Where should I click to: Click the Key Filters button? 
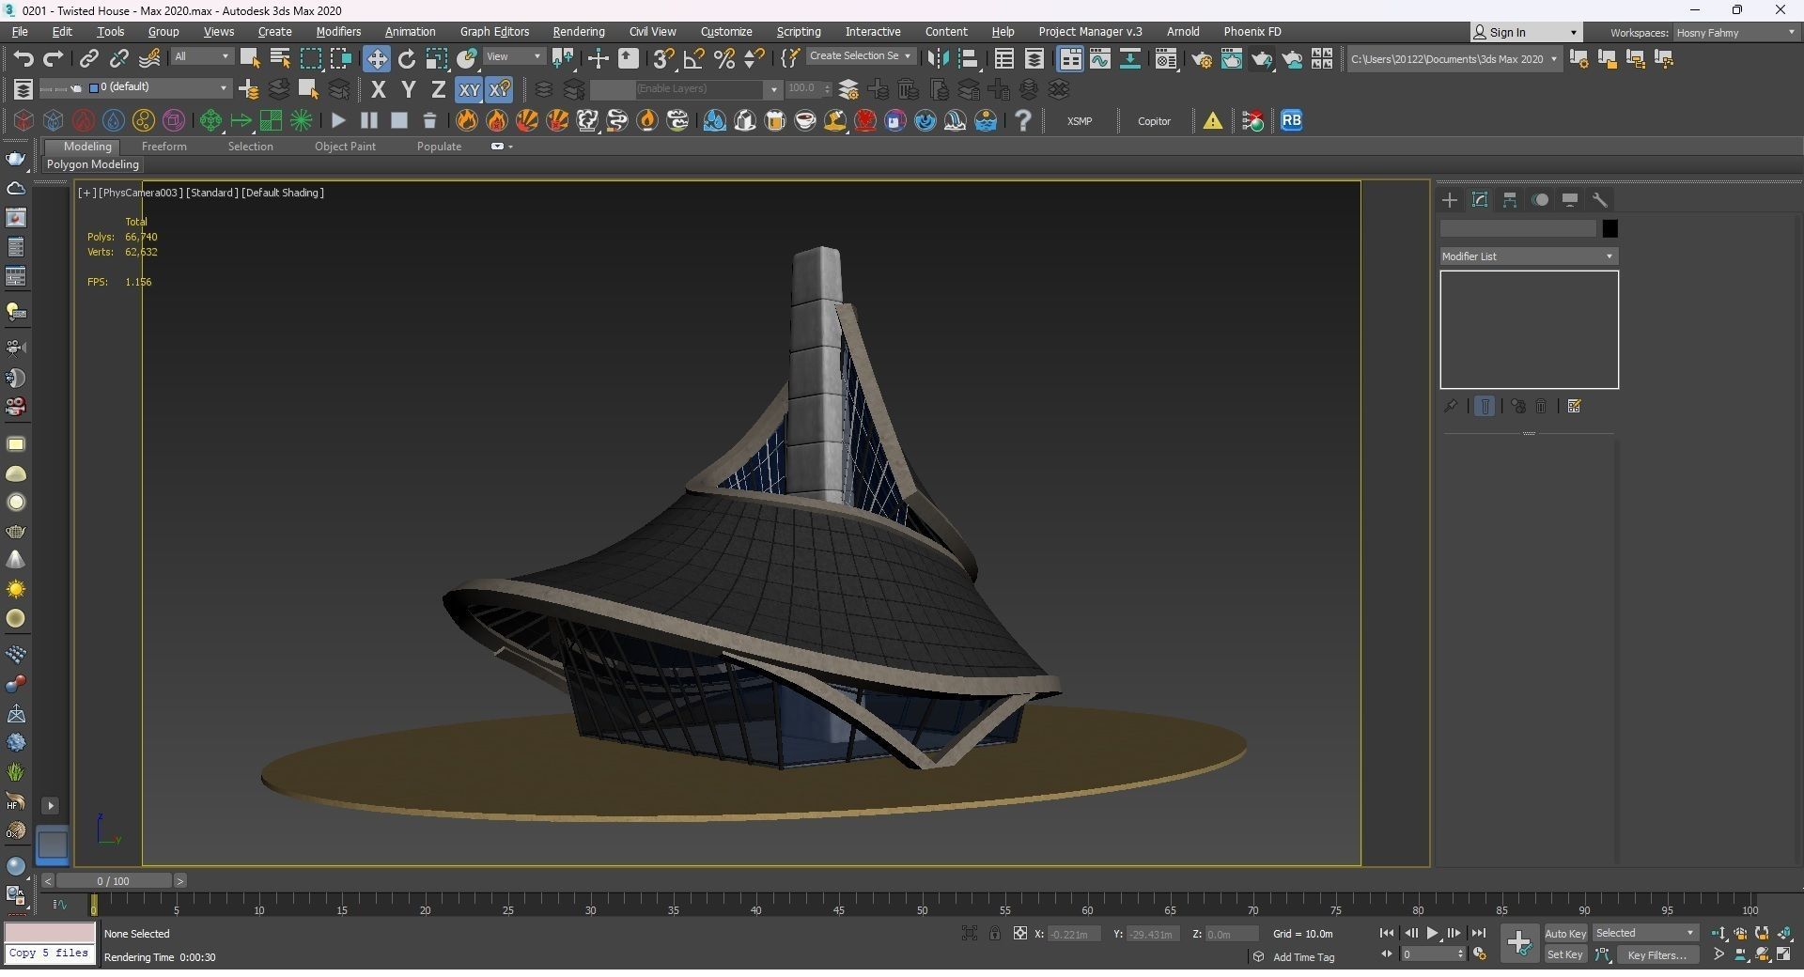[x=1656, y=954]
